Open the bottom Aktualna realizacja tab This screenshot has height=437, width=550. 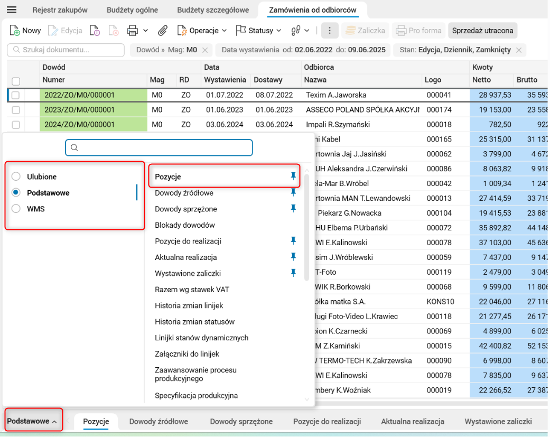click(x=413, y=421)
